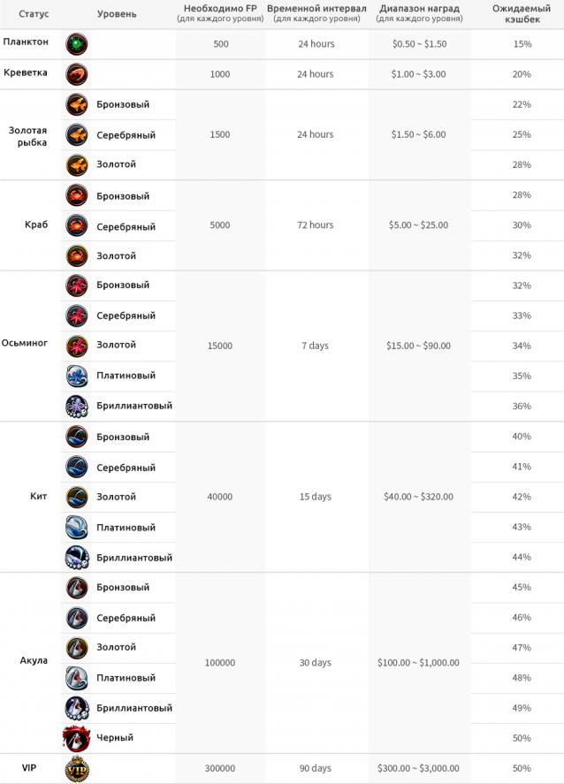Click the Осьминог Платиновый level icon
Viewport: 564px width, 784px height.
pos(77,376)
